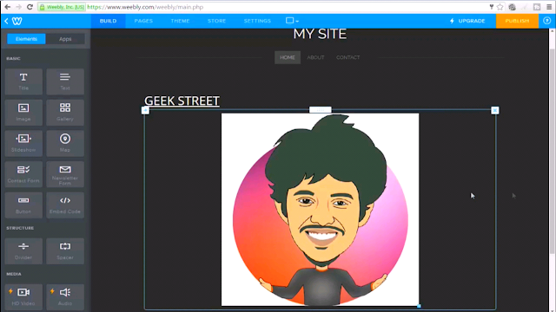
Task: Pick the Map element
Action: (65, 143)
